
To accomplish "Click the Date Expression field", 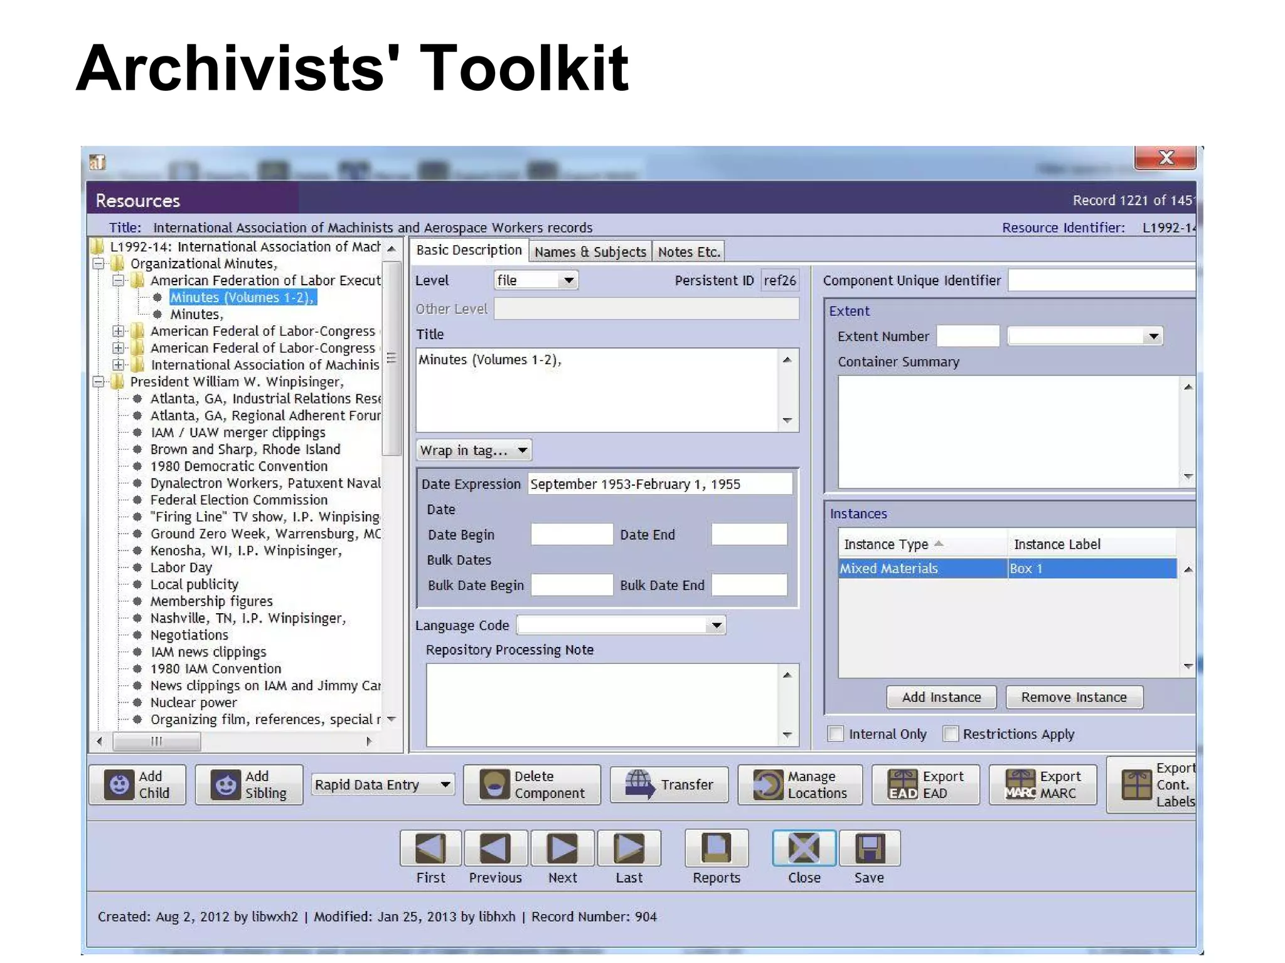I will (659, 484).
